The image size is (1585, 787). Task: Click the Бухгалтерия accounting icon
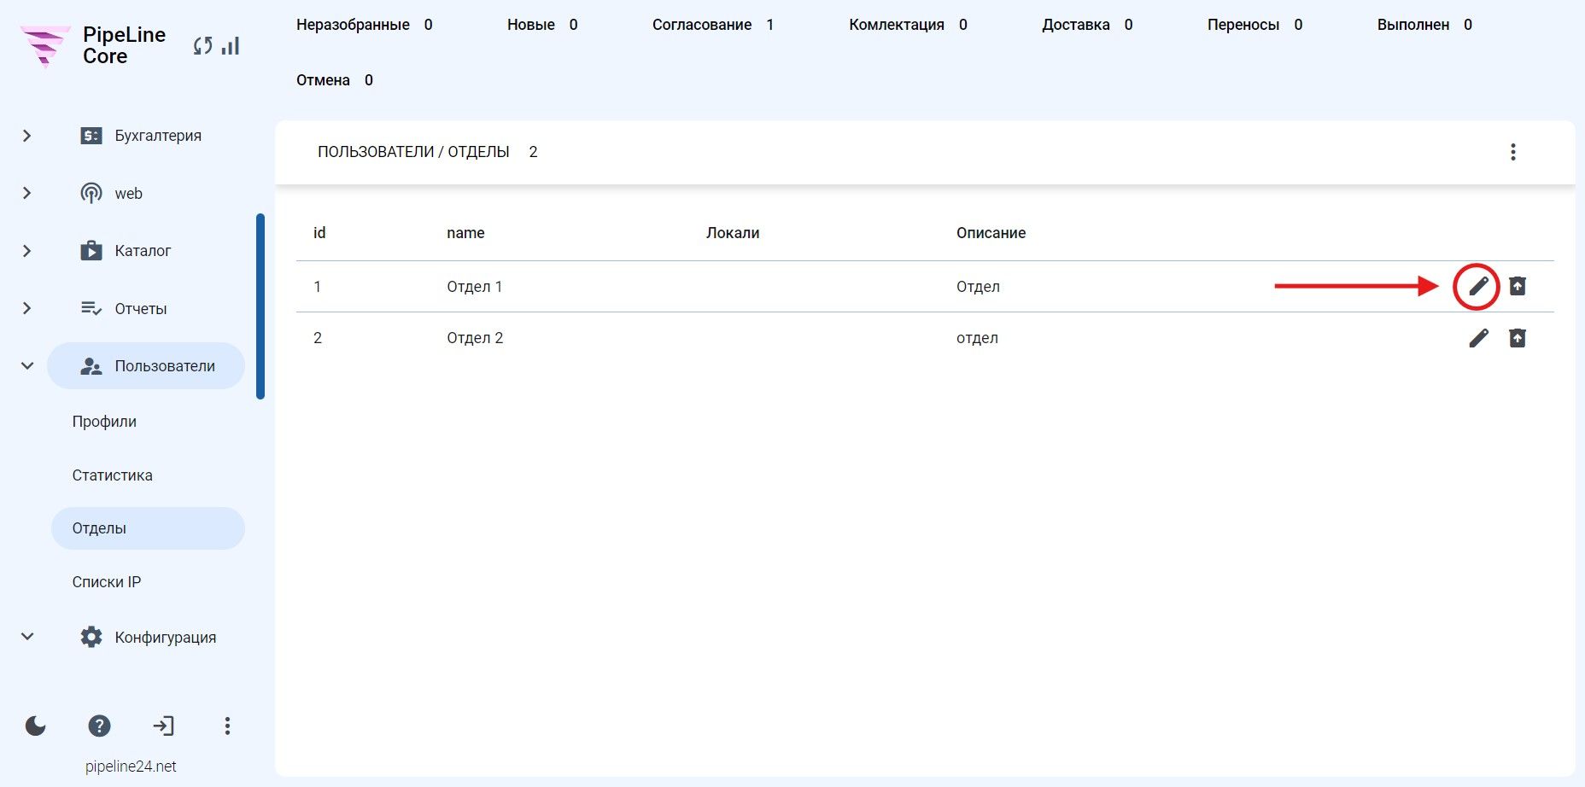[x=91, y=136]
